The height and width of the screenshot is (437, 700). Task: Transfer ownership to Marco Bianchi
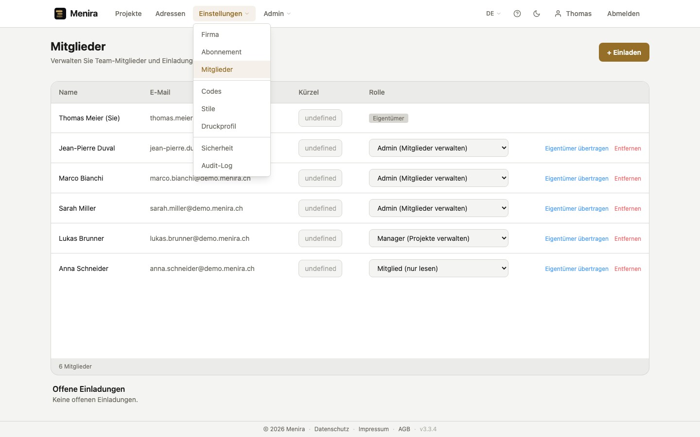[x=577, y=179]
